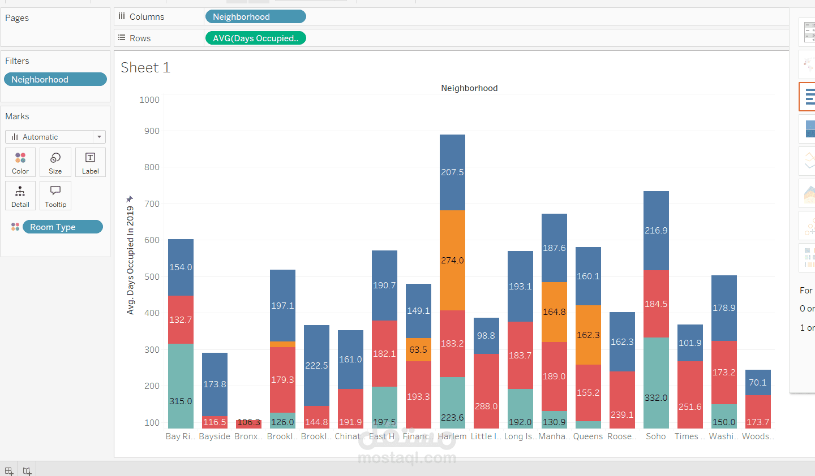This screenshot has width=815, height=476.
Task: Click the Woods.. label on the x-axis
Action: pyautogui.click(x=758, y=436)
